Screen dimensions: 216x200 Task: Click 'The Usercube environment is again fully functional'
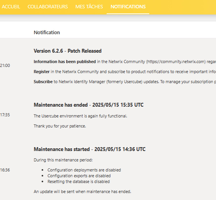coord(80,116)
